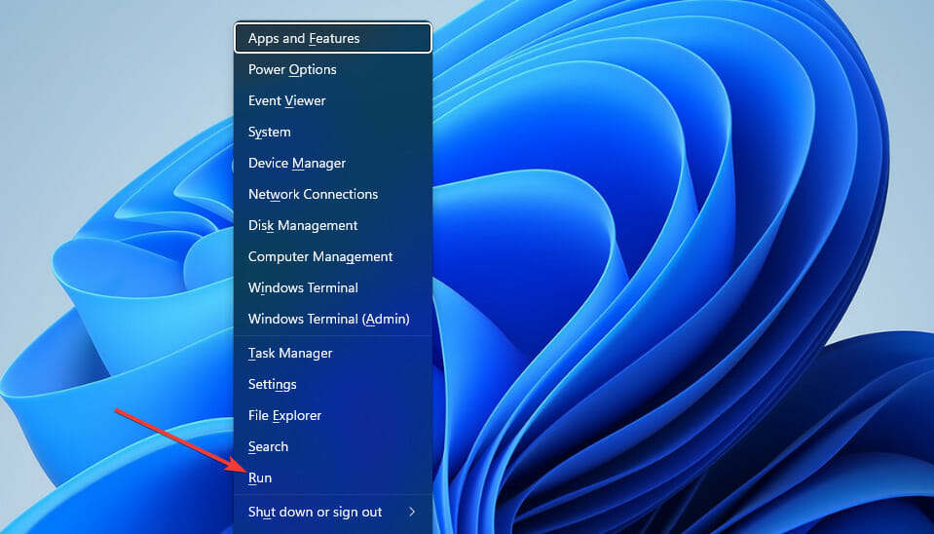934x534 pixels.
Task: Open Disk Management
Action: tap(303, 226)
